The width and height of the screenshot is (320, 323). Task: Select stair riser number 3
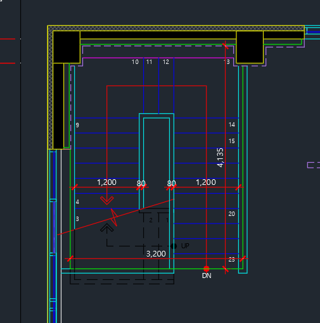coord(77,219)
